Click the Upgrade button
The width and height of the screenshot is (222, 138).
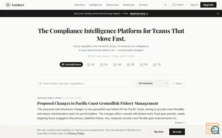click(208, 5)
